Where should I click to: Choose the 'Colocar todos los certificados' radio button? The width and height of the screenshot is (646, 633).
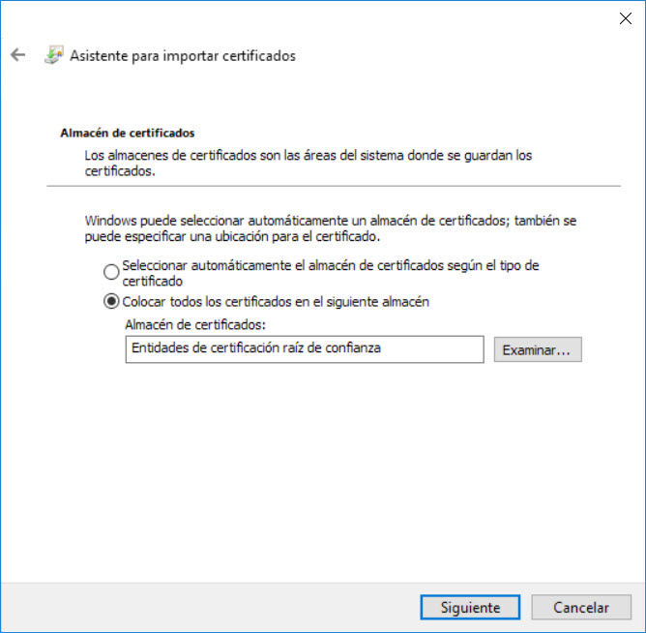(111, 302)
